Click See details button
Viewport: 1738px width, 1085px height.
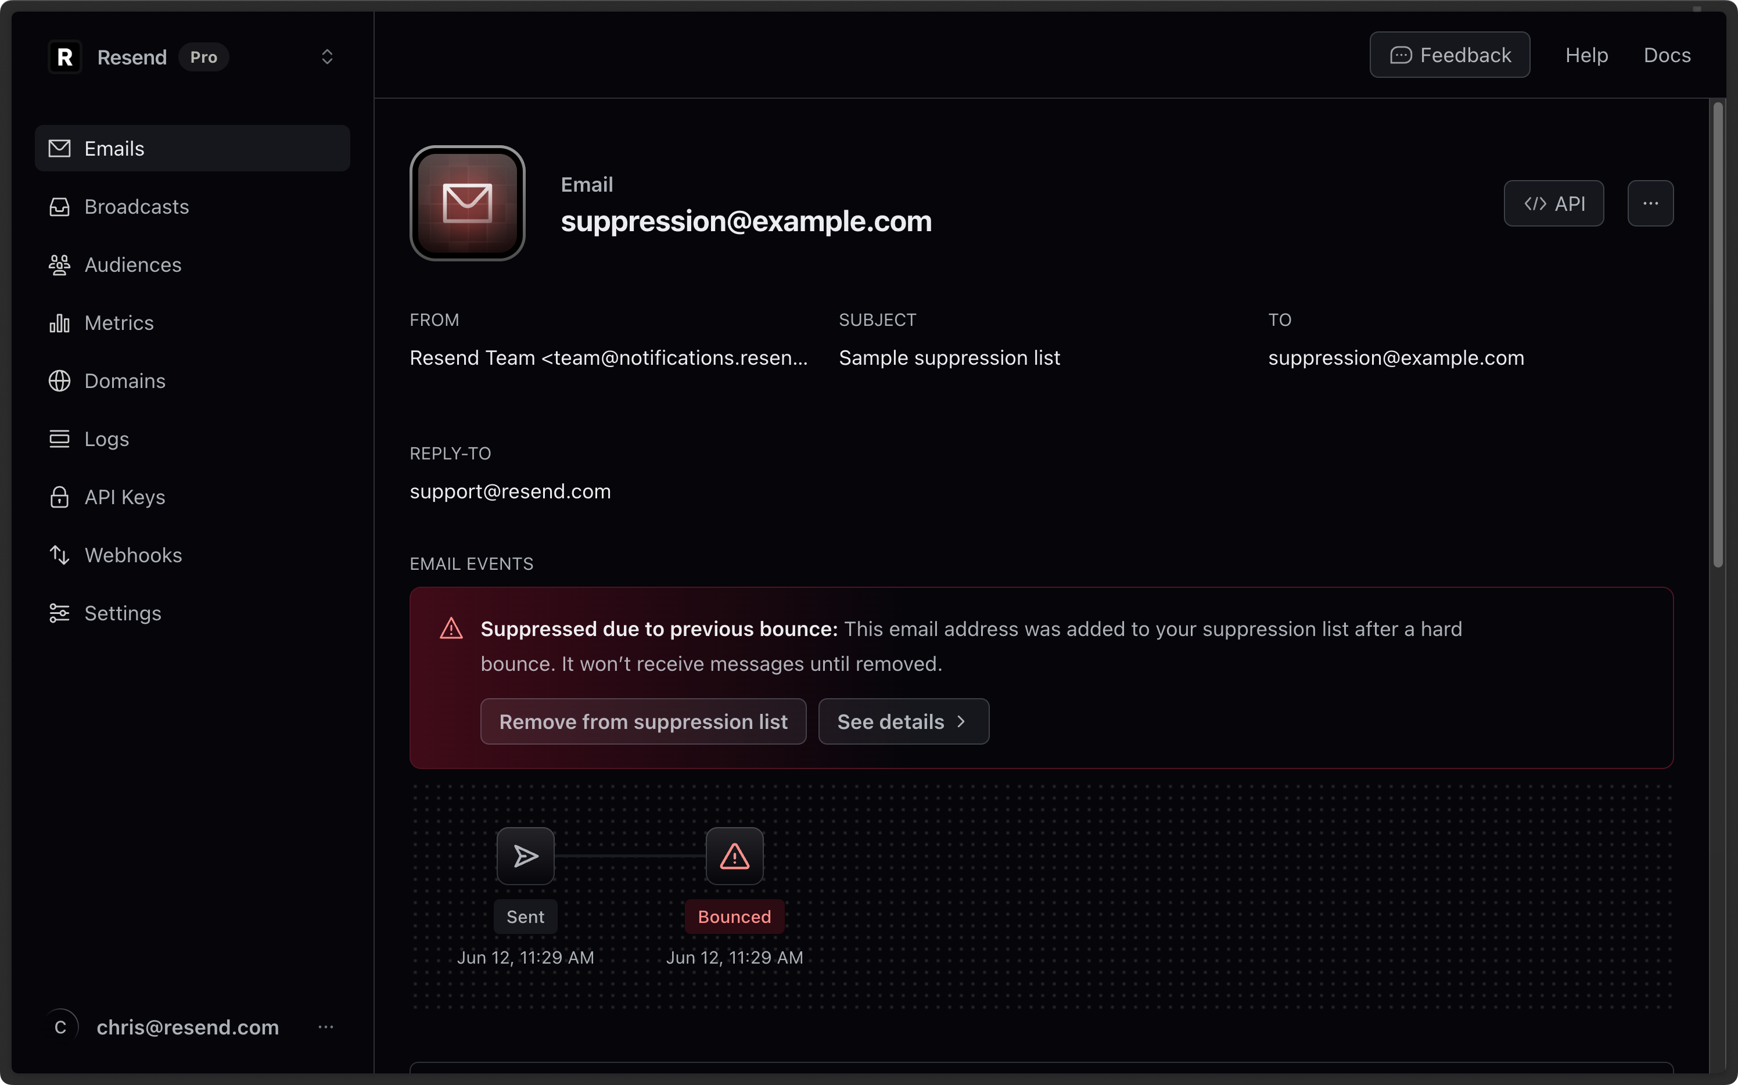coord(903,722)
